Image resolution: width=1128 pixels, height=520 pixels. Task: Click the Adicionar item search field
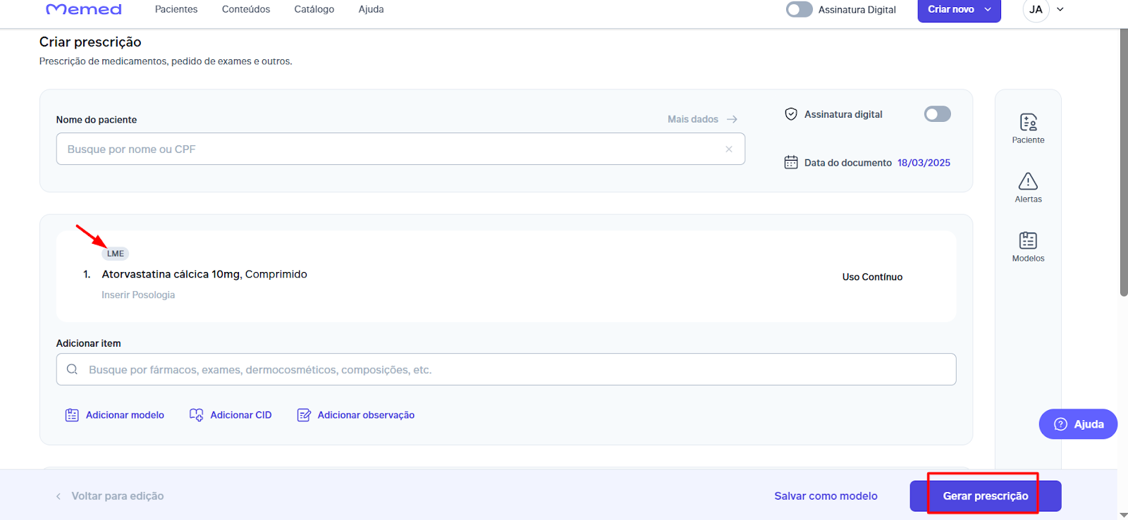coord(506,369)
